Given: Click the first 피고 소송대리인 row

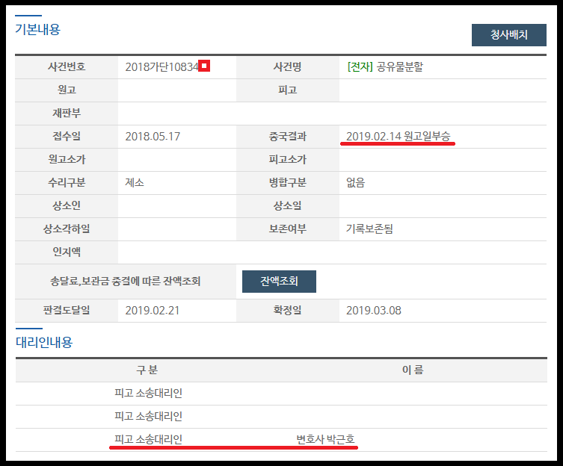Looking at the screenshot, I should pyautogui.click(x=148, y=393).
